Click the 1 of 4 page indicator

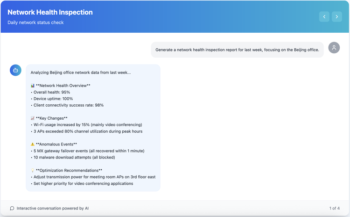coord(335,208)
